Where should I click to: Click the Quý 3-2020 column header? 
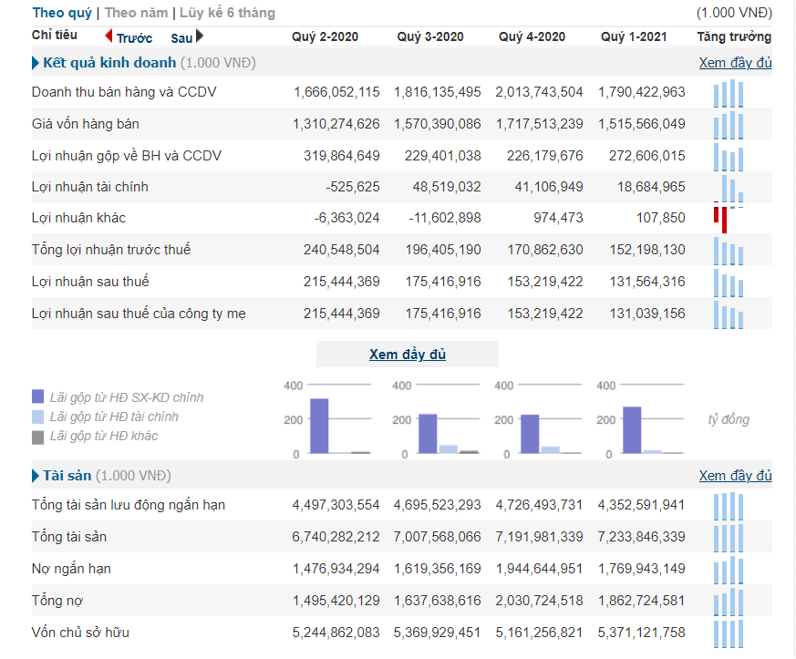click(430, 36)
